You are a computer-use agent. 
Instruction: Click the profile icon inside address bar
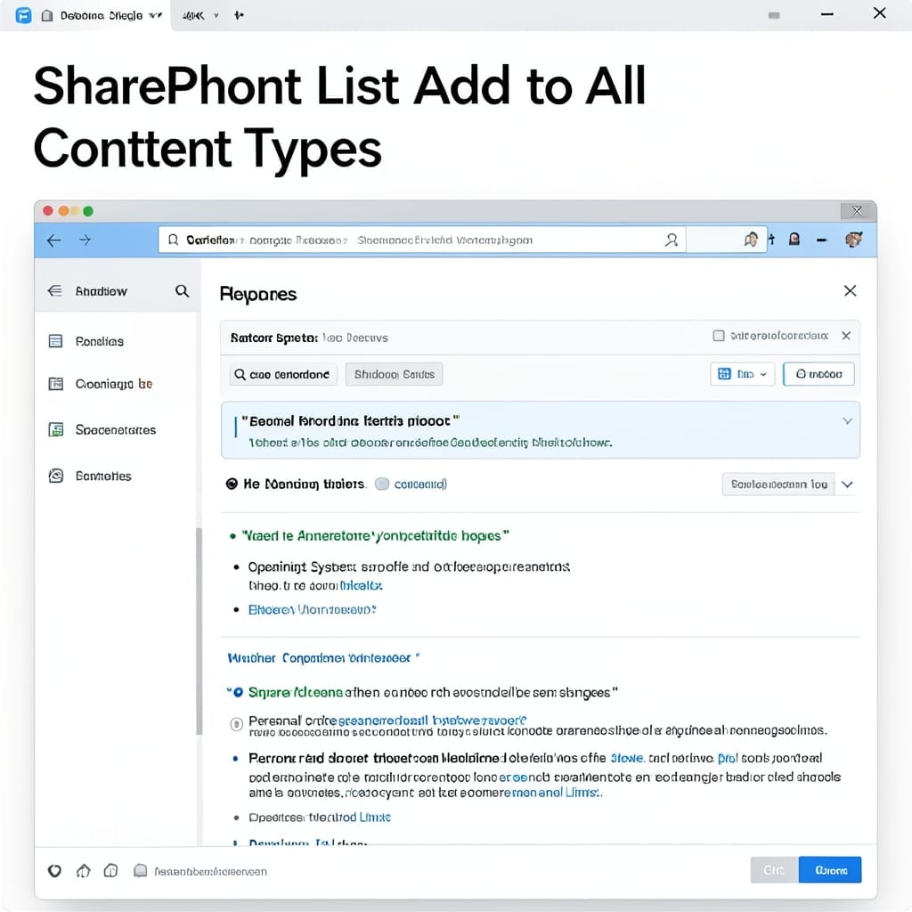click(672, 240)
